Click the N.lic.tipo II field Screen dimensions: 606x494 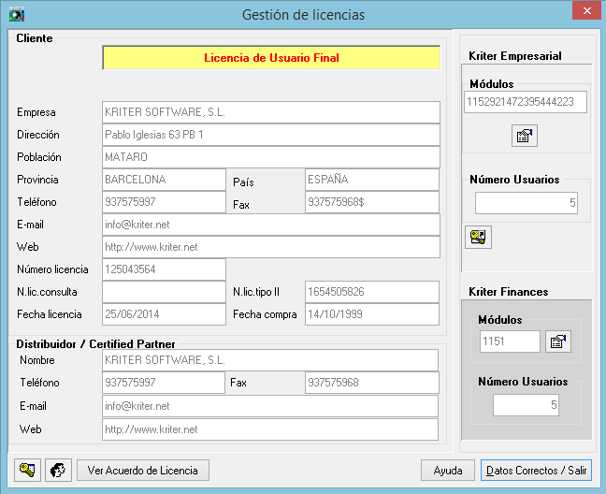point(372,292)
